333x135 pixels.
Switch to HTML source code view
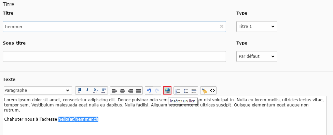click(212, 90)
